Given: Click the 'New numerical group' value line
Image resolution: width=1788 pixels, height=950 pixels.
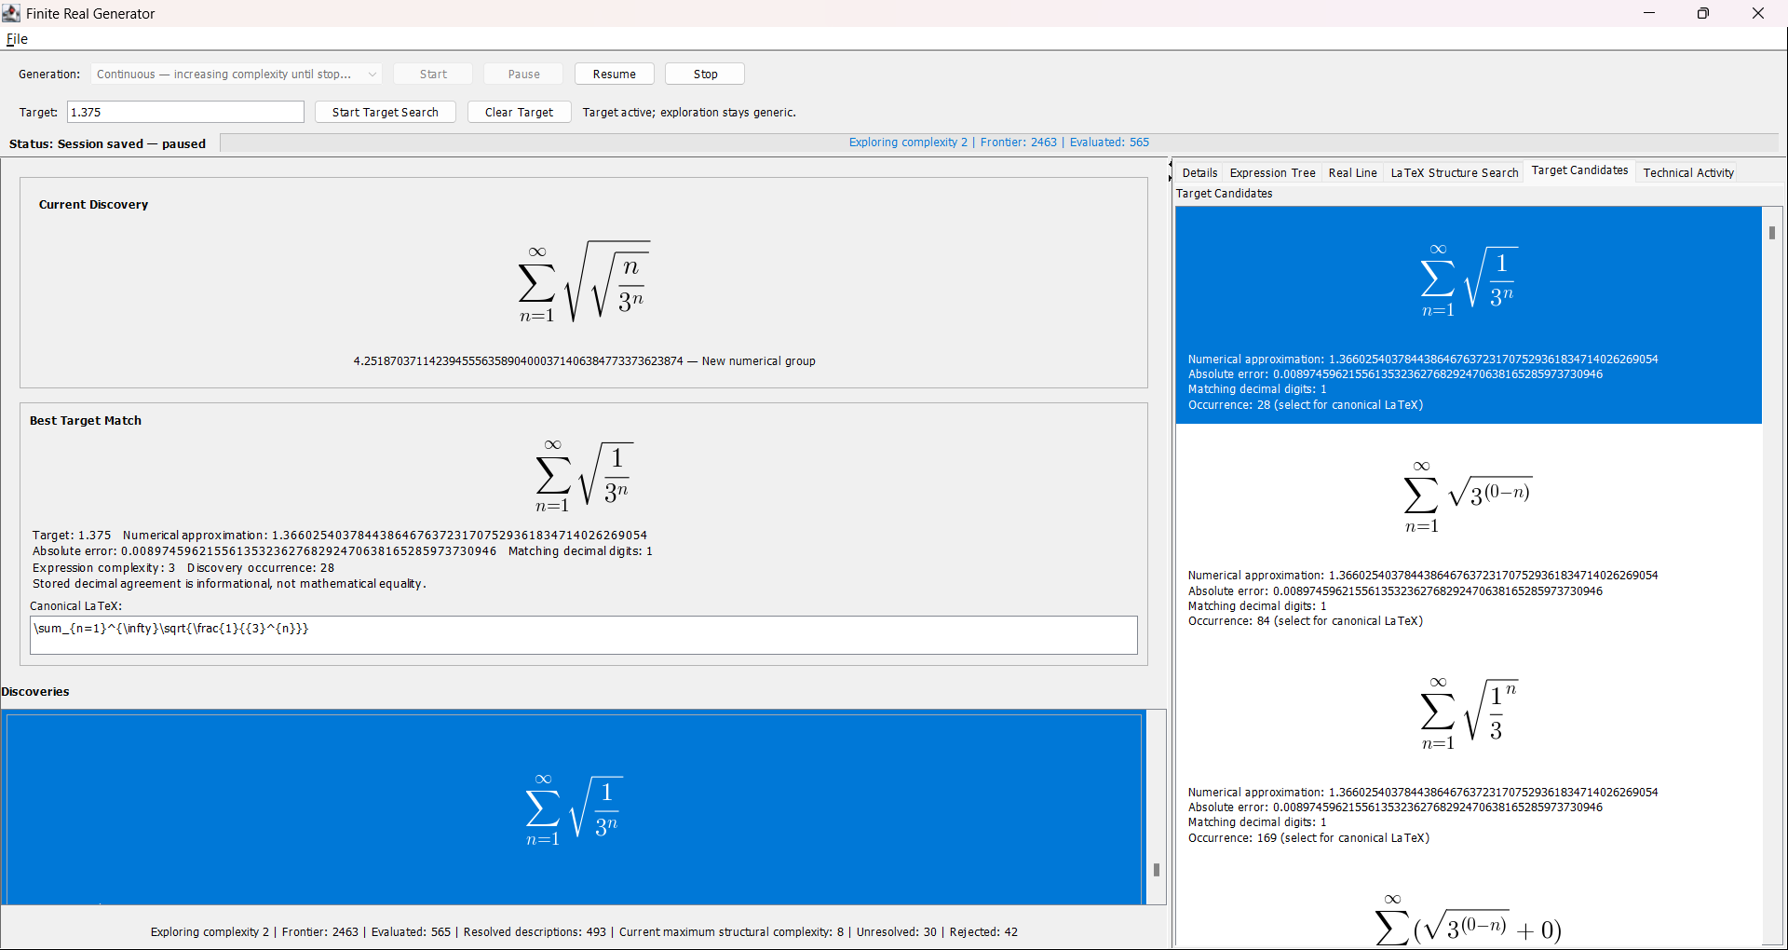Looking at the screenshot, I should (584, 361).
